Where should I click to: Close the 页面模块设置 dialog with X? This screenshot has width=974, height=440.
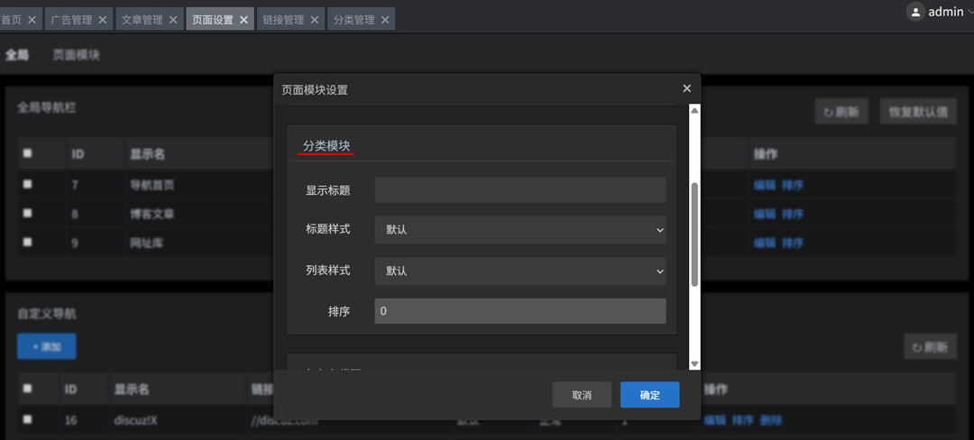point(686,88)
